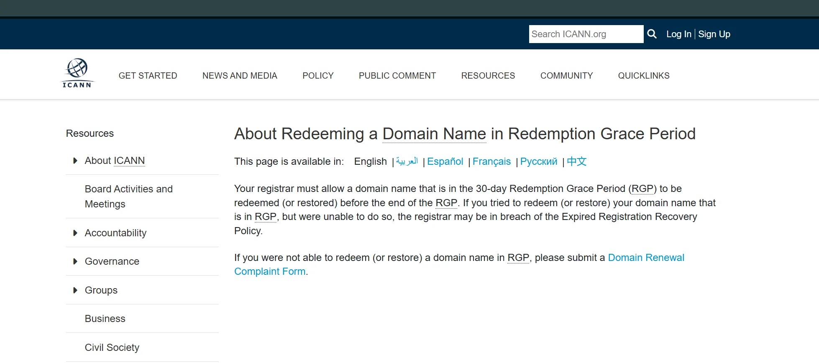Open Groups sidebar link
This screenshot has height=363, width=819.
click(101, 290)
